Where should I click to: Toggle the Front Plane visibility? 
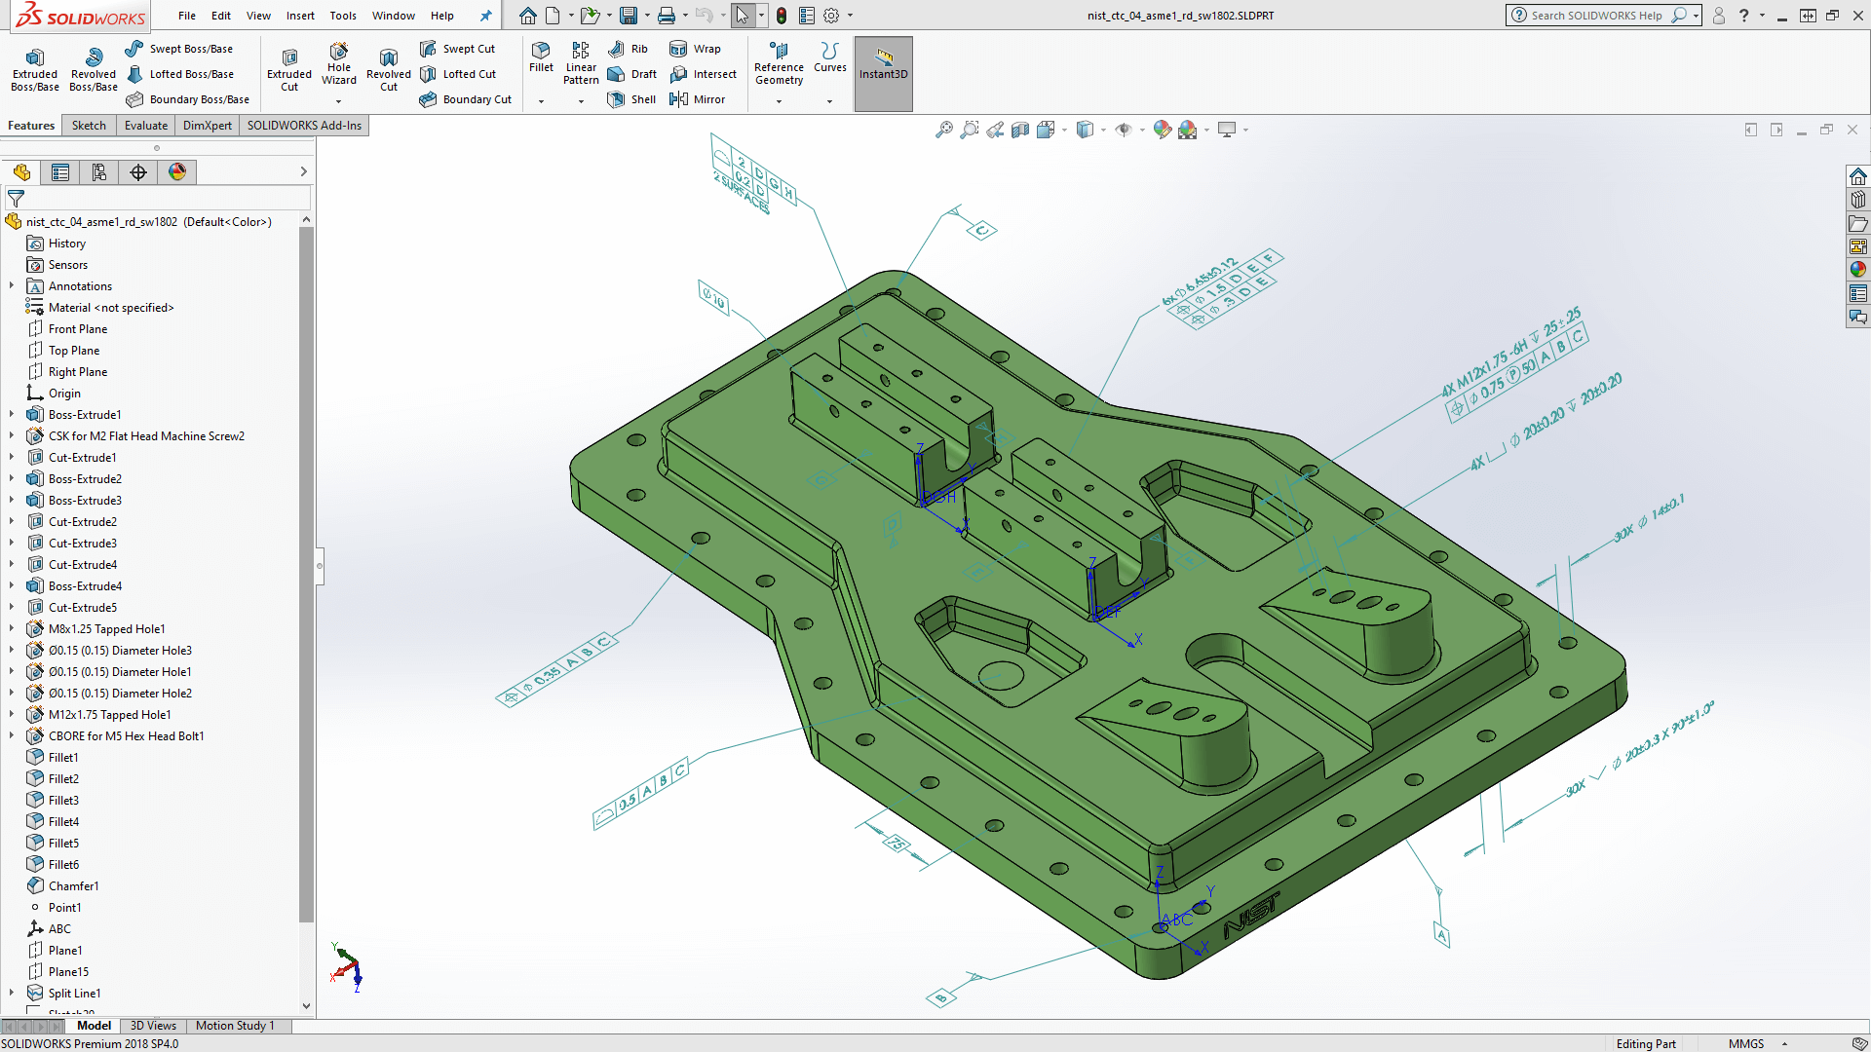click(x=77, y=327)
